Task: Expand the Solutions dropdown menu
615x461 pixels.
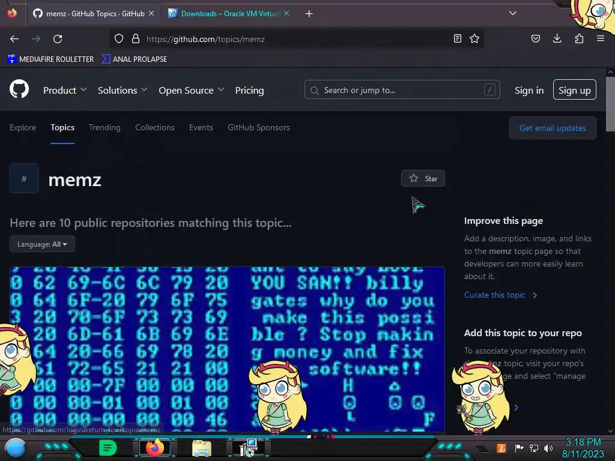Action: (x=123, y=90)
